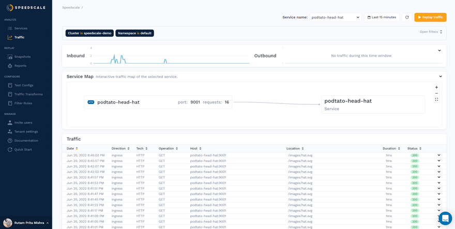Go to Traffic Transforms page
455x229 pixels.
[28, 94]
